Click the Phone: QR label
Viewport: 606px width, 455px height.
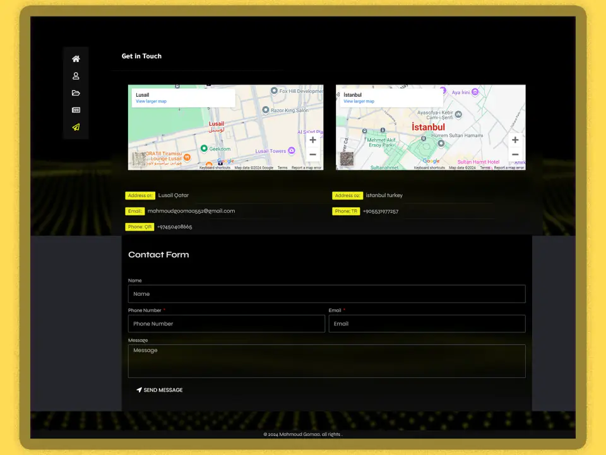click(140, 227)
